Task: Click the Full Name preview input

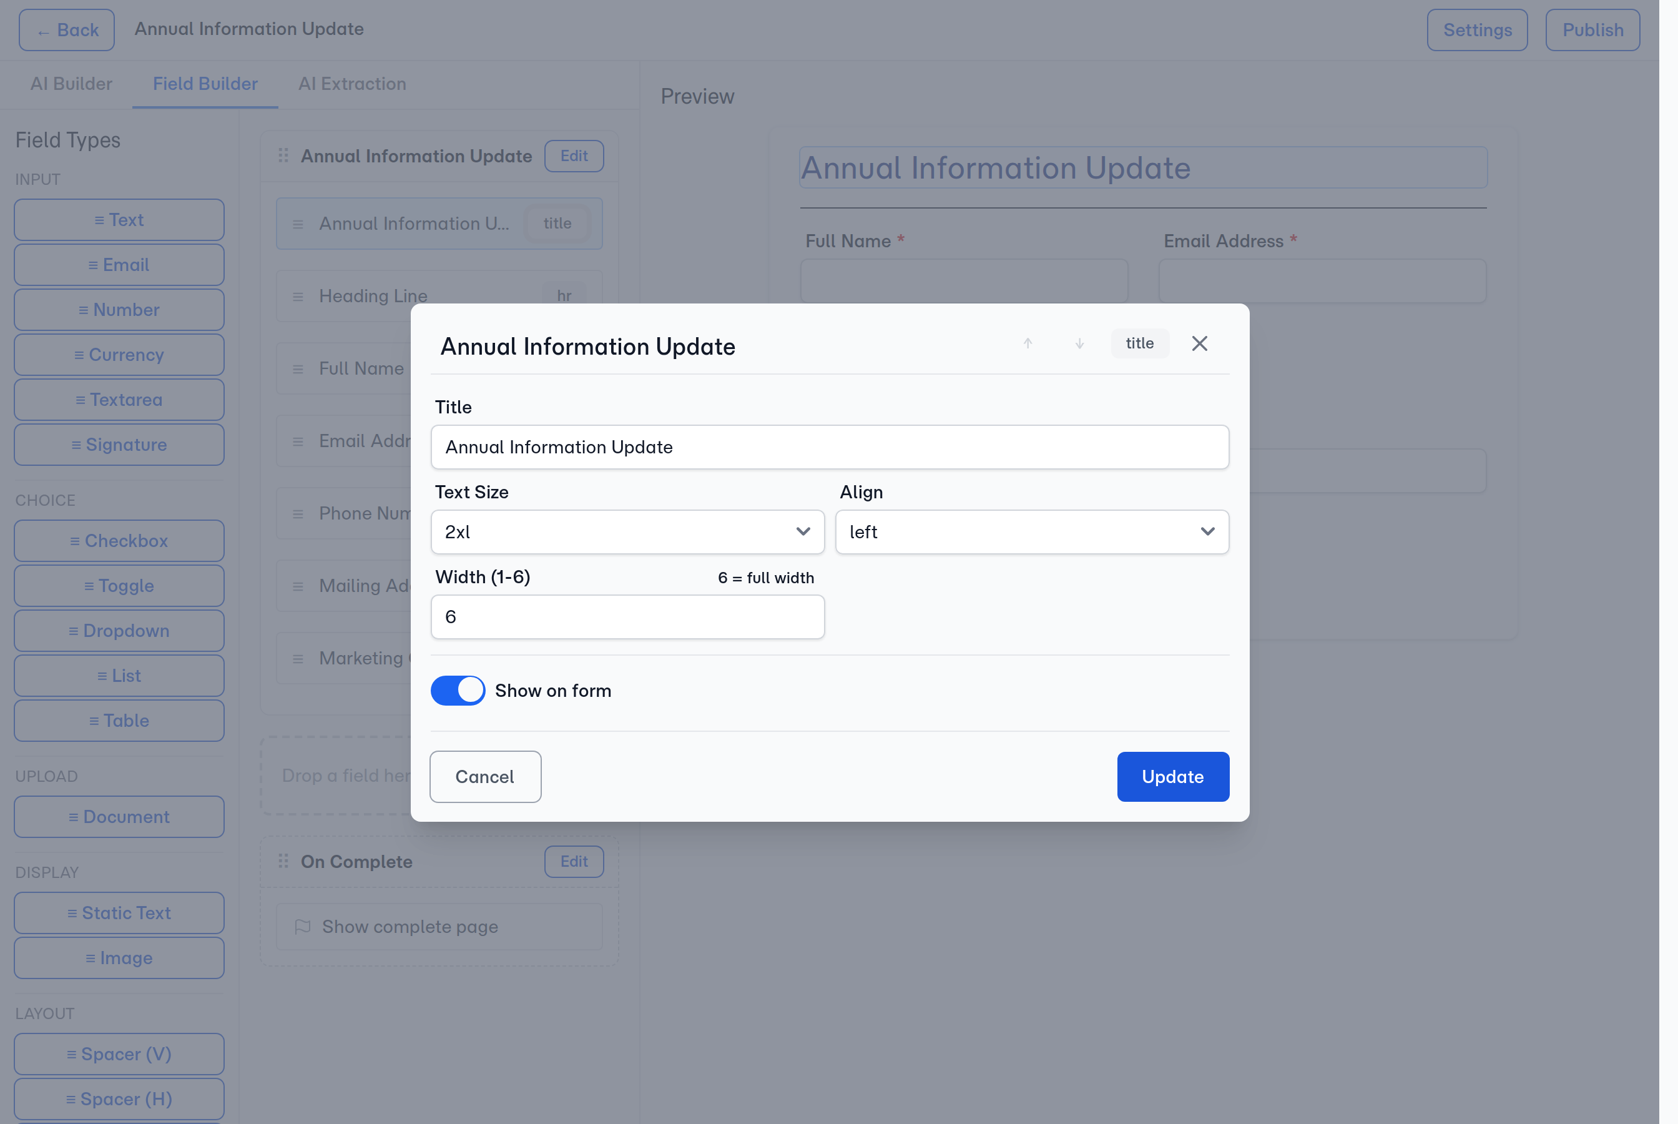Action: 964,281
